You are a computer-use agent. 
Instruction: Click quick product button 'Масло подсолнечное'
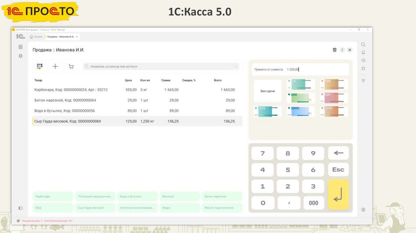point(222,207)
